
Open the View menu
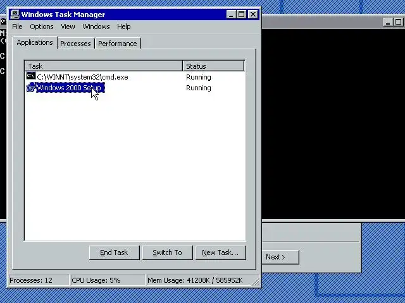(68, 27)
